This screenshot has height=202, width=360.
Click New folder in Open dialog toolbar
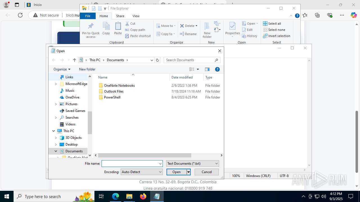click(x=87, y=69)
